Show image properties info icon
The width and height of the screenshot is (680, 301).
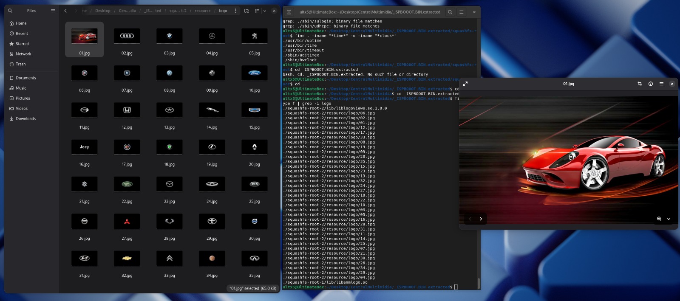[650, 84]
